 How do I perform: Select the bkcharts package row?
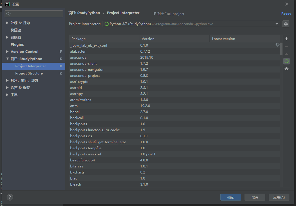coord(175,172)
